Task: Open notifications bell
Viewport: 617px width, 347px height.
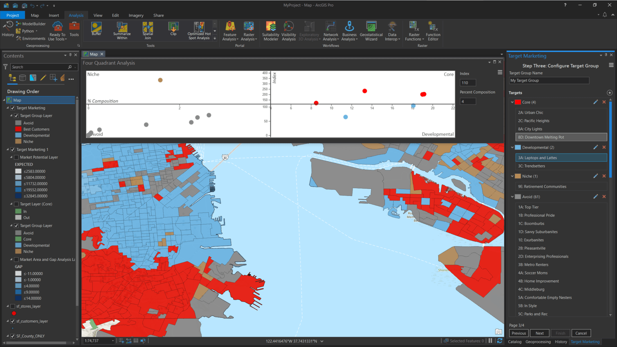Action: [x=604, y=15]
